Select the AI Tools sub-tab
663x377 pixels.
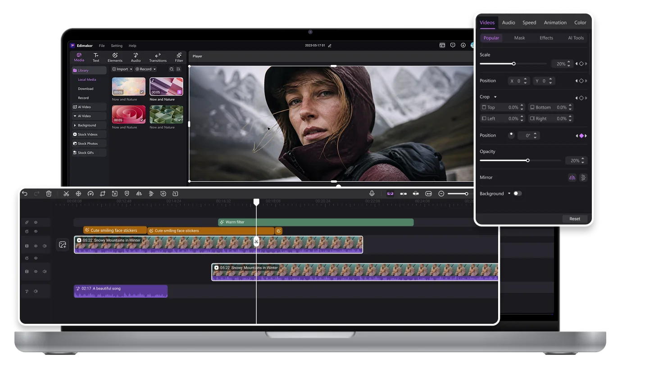coord(576,38)
